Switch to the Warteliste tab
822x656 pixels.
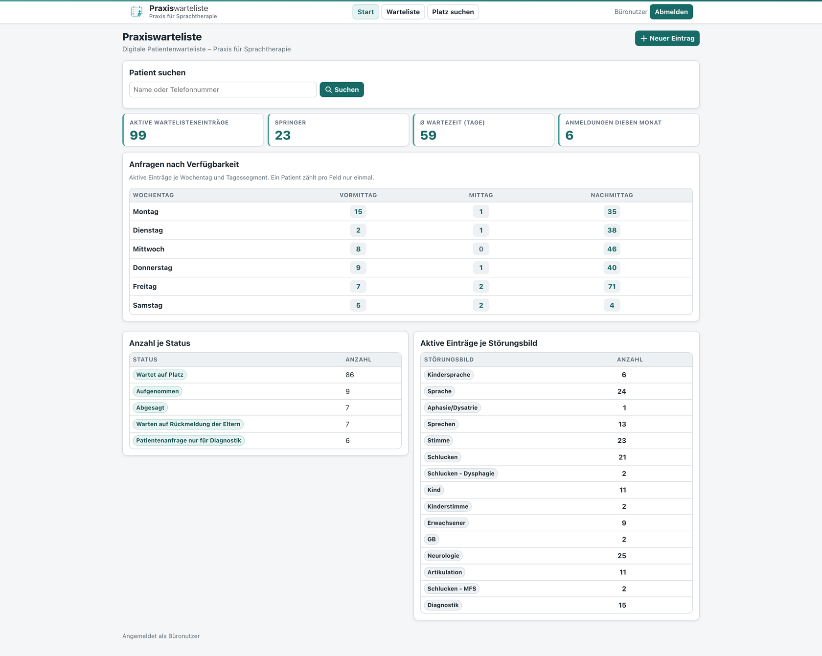403,12
